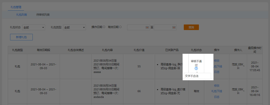Viewport: 270px width, 105px height.
Task: Open 日志 for the 审核不通过 package
Action: [x=217, y=72]
